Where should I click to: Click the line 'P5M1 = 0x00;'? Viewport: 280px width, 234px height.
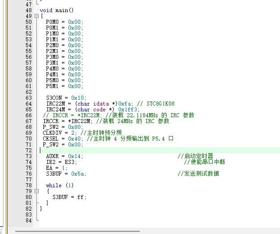[65, 86]
